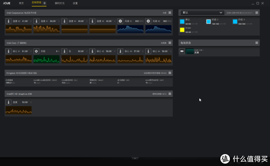This screenshot has height=166, width=270.
Task: Open the GPU 温度 graph
Action: [x=19, y=110]
